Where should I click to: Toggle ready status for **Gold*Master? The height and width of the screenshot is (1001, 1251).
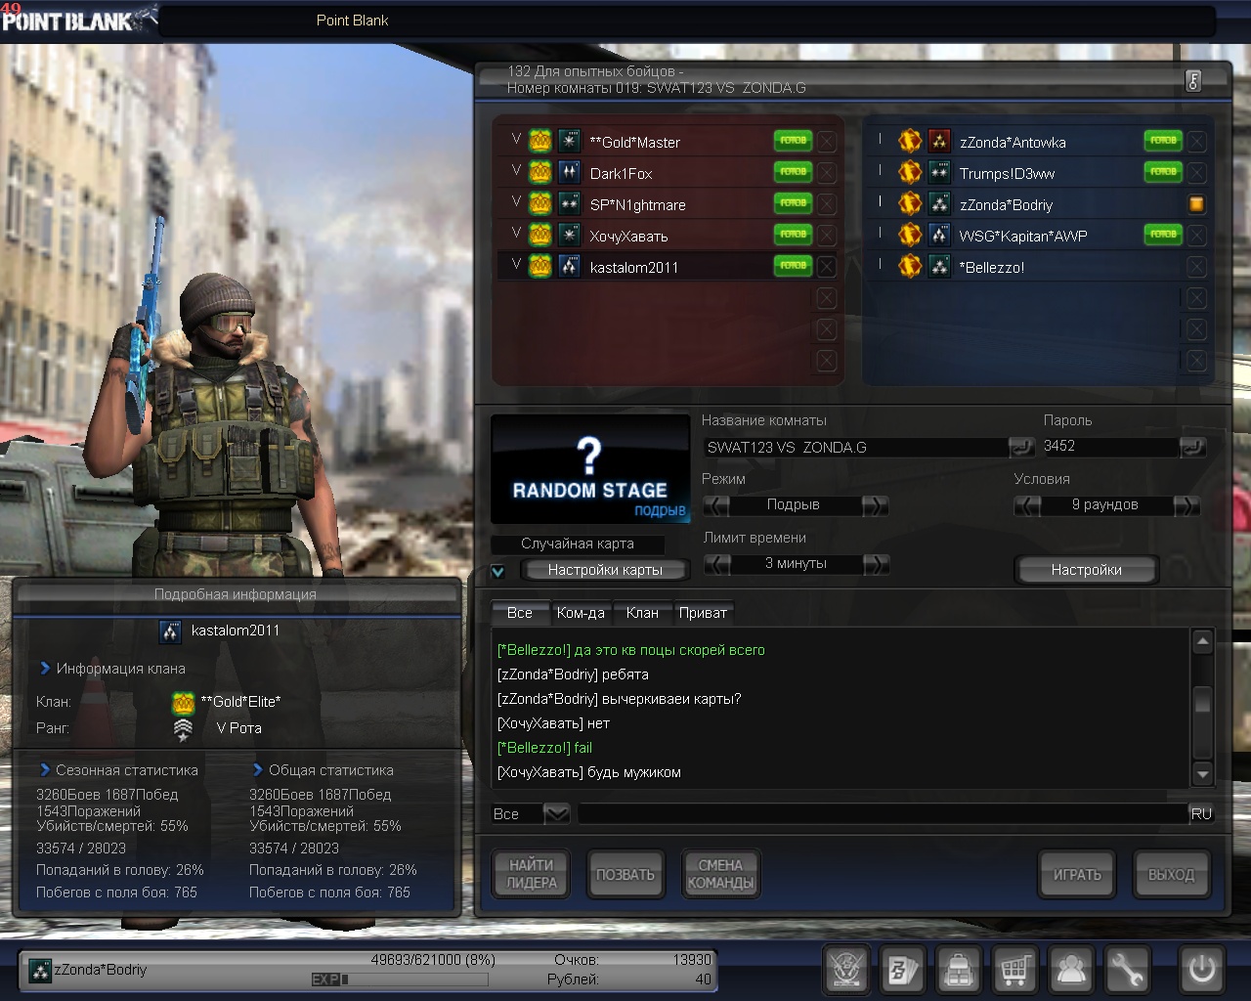point(793,142)
